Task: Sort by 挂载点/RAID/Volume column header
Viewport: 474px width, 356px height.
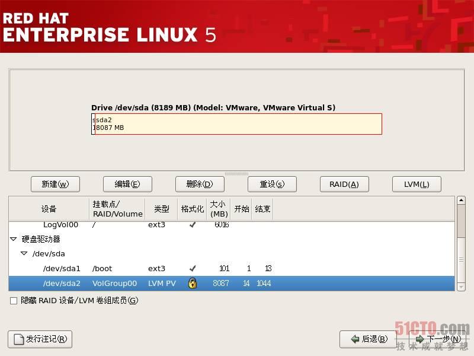Action: click(117, 209)
